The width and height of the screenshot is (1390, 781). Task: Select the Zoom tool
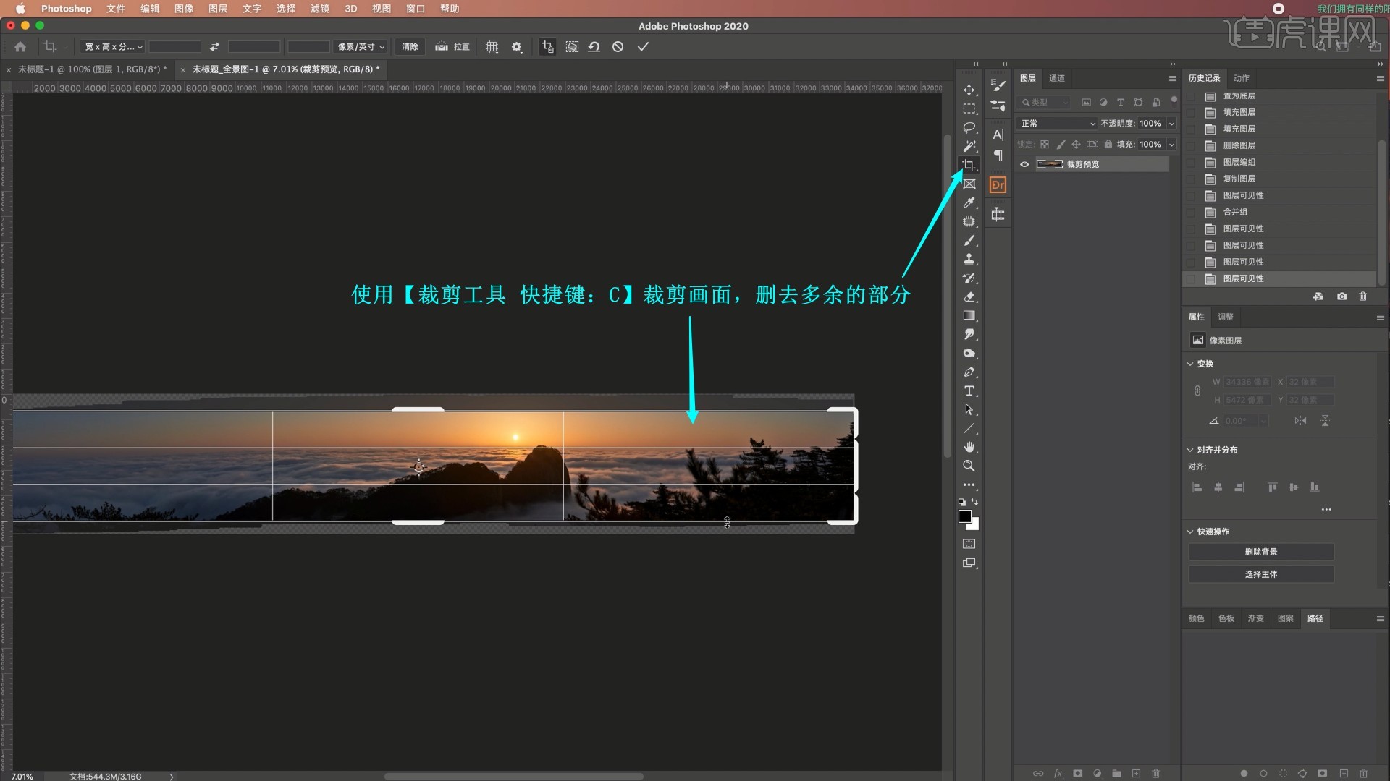coord(969,466)
